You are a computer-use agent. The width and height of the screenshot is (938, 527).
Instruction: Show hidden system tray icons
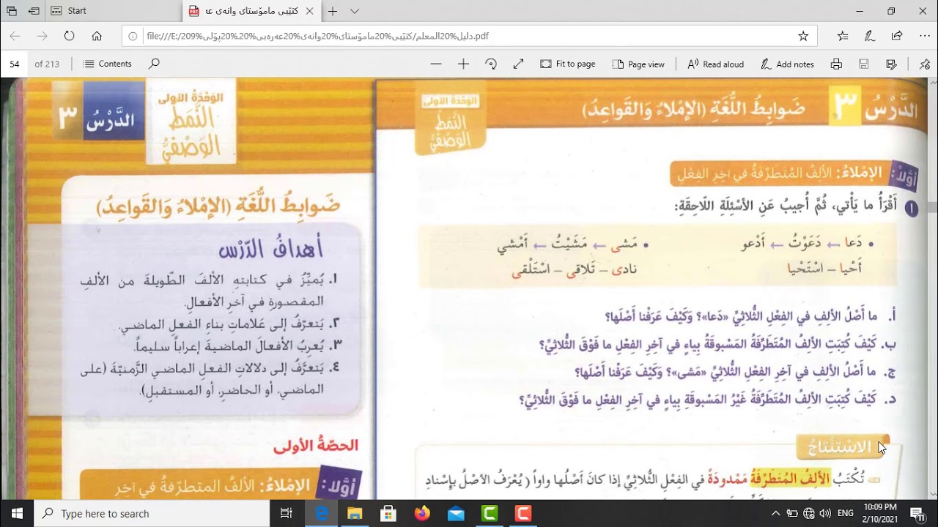[x=775, y=513]
